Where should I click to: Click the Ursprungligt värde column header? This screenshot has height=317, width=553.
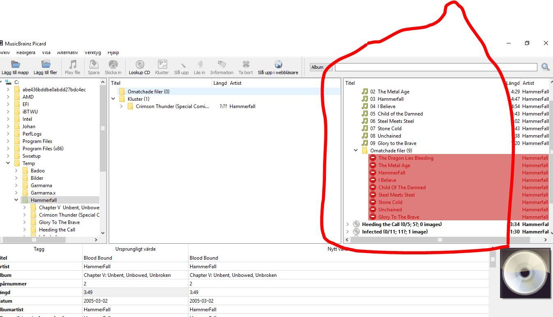coord(135,249)
